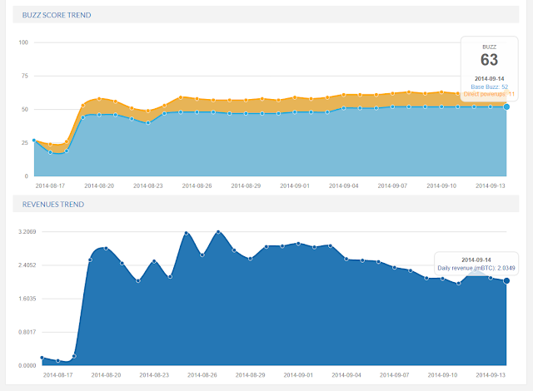Image resolution: width=533 pixels, height=391 pixels.
Task: Click highlighted 2014-09-14 revenue point
Action: (506, 280)
